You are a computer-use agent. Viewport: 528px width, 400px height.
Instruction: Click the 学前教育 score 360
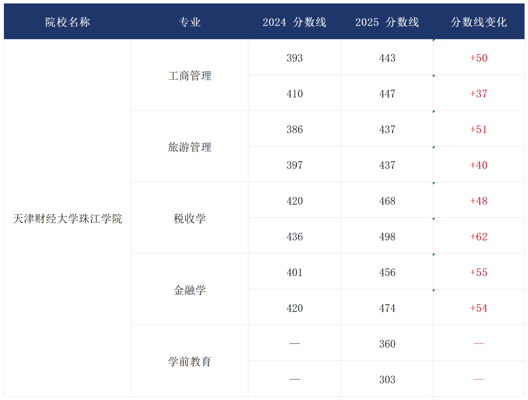(387, 344)
